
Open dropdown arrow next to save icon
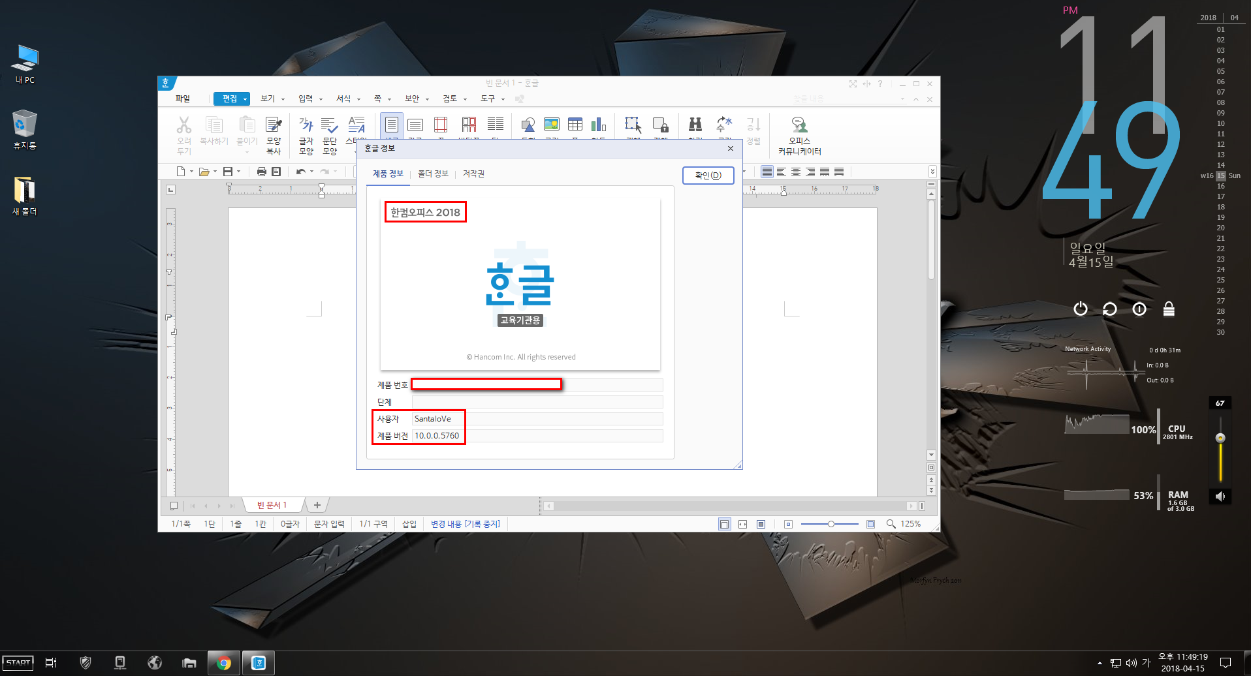[238, 172]
